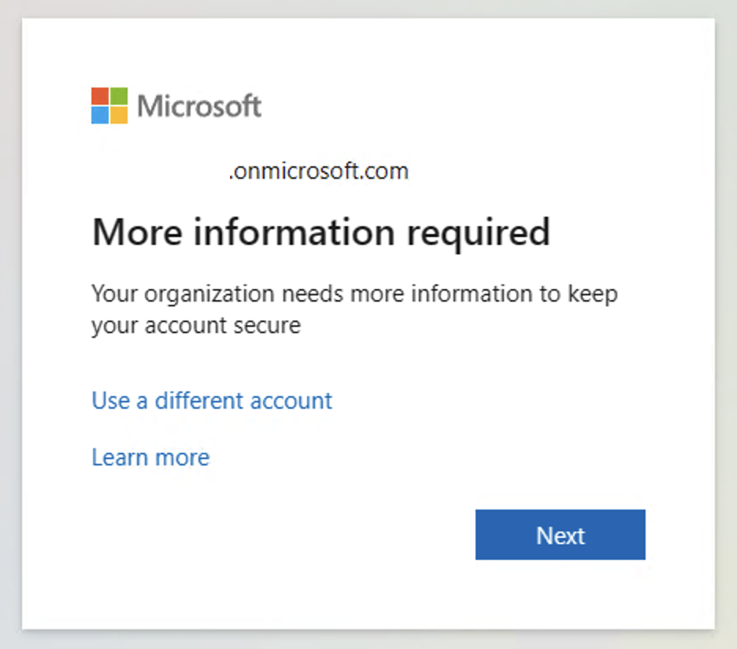This screenshot has height=649, width=737.
Task: Click the Microsoft four-square logo
Action: [109, 106]
